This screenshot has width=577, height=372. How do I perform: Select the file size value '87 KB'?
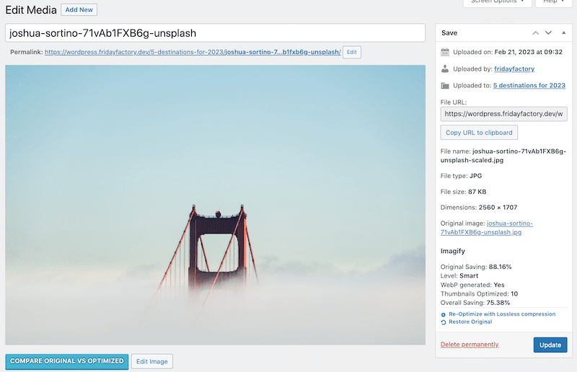(x=477, y=192)
